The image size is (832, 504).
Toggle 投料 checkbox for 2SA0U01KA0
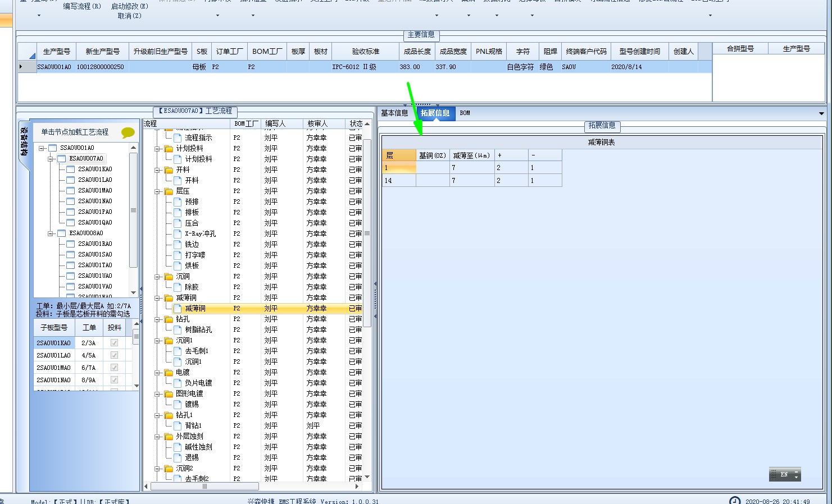(115, 343)
